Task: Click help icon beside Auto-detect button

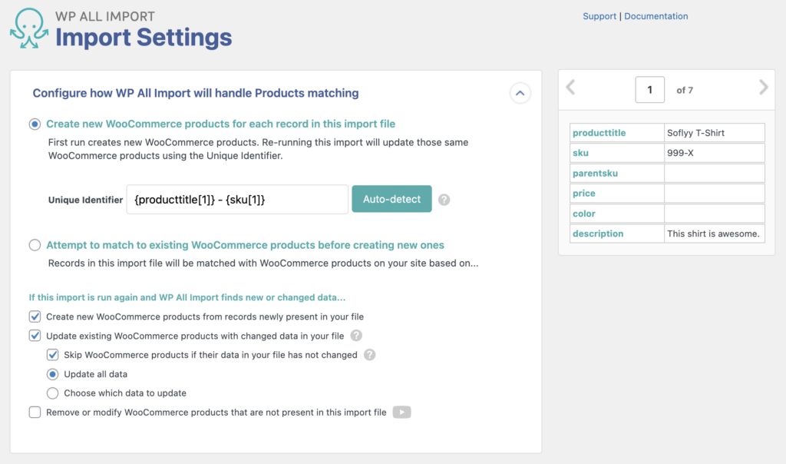Action: pyautogui.click(x=444, y=200)
